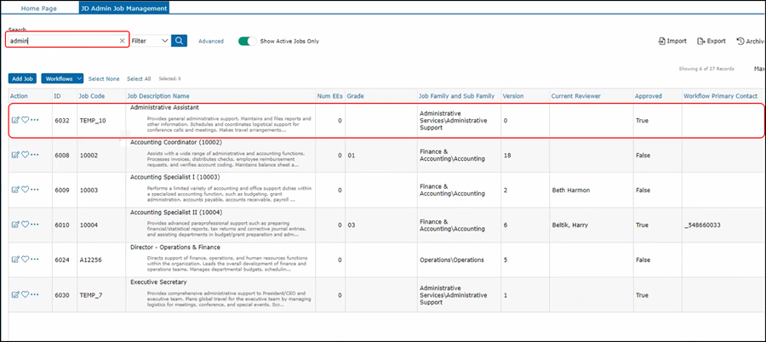Image resolution: width=766 pixels, height=342 pixels.
Task: Open more actions for Accounting Specialist I
Action: 35,190
